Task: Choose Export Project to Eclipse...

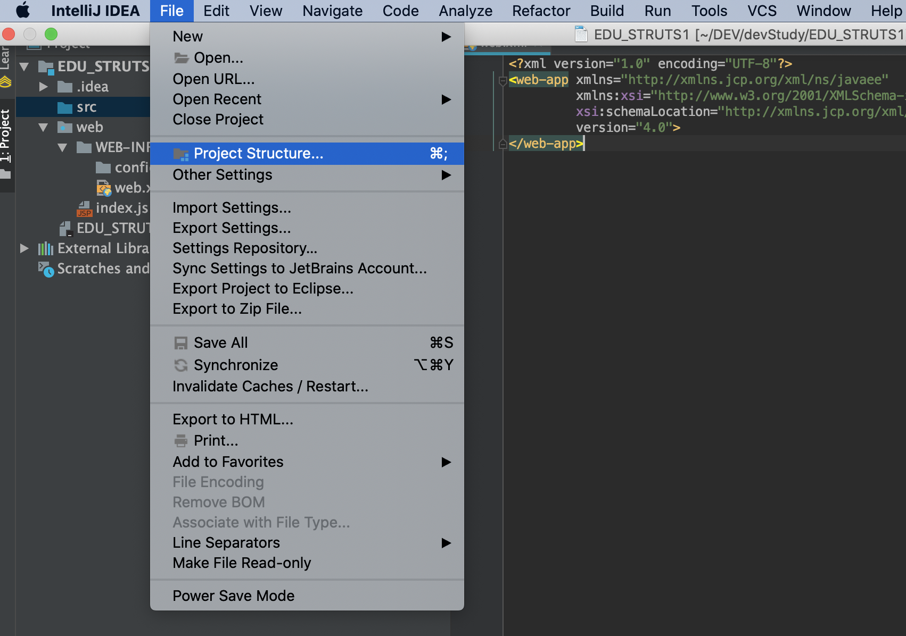Action: [x=307, y=289]
